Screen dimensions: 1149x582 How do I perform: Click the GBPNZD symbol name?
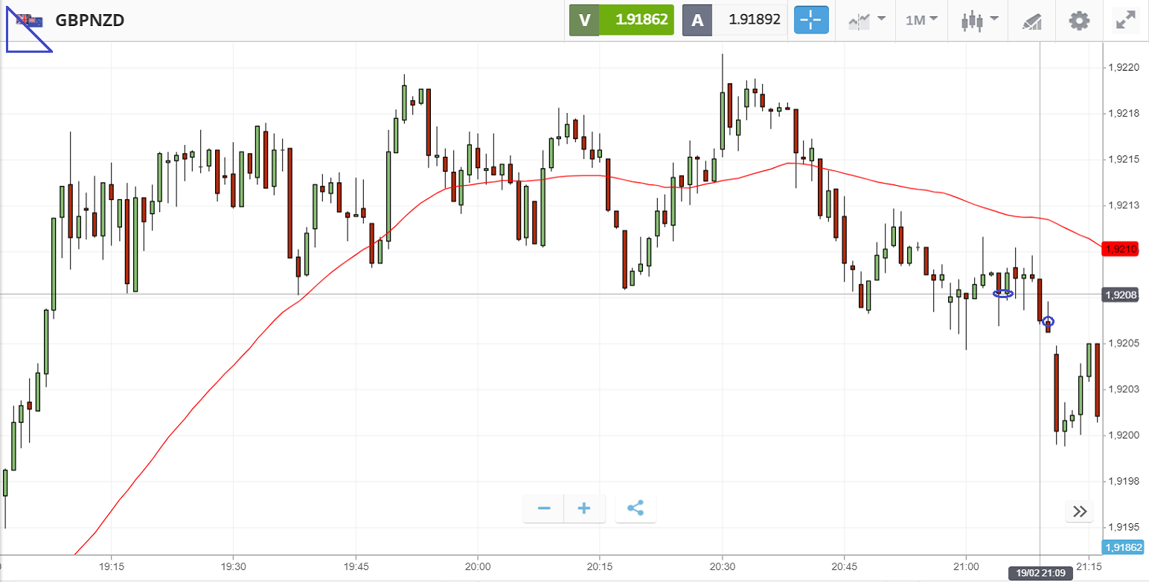point(89,20)
